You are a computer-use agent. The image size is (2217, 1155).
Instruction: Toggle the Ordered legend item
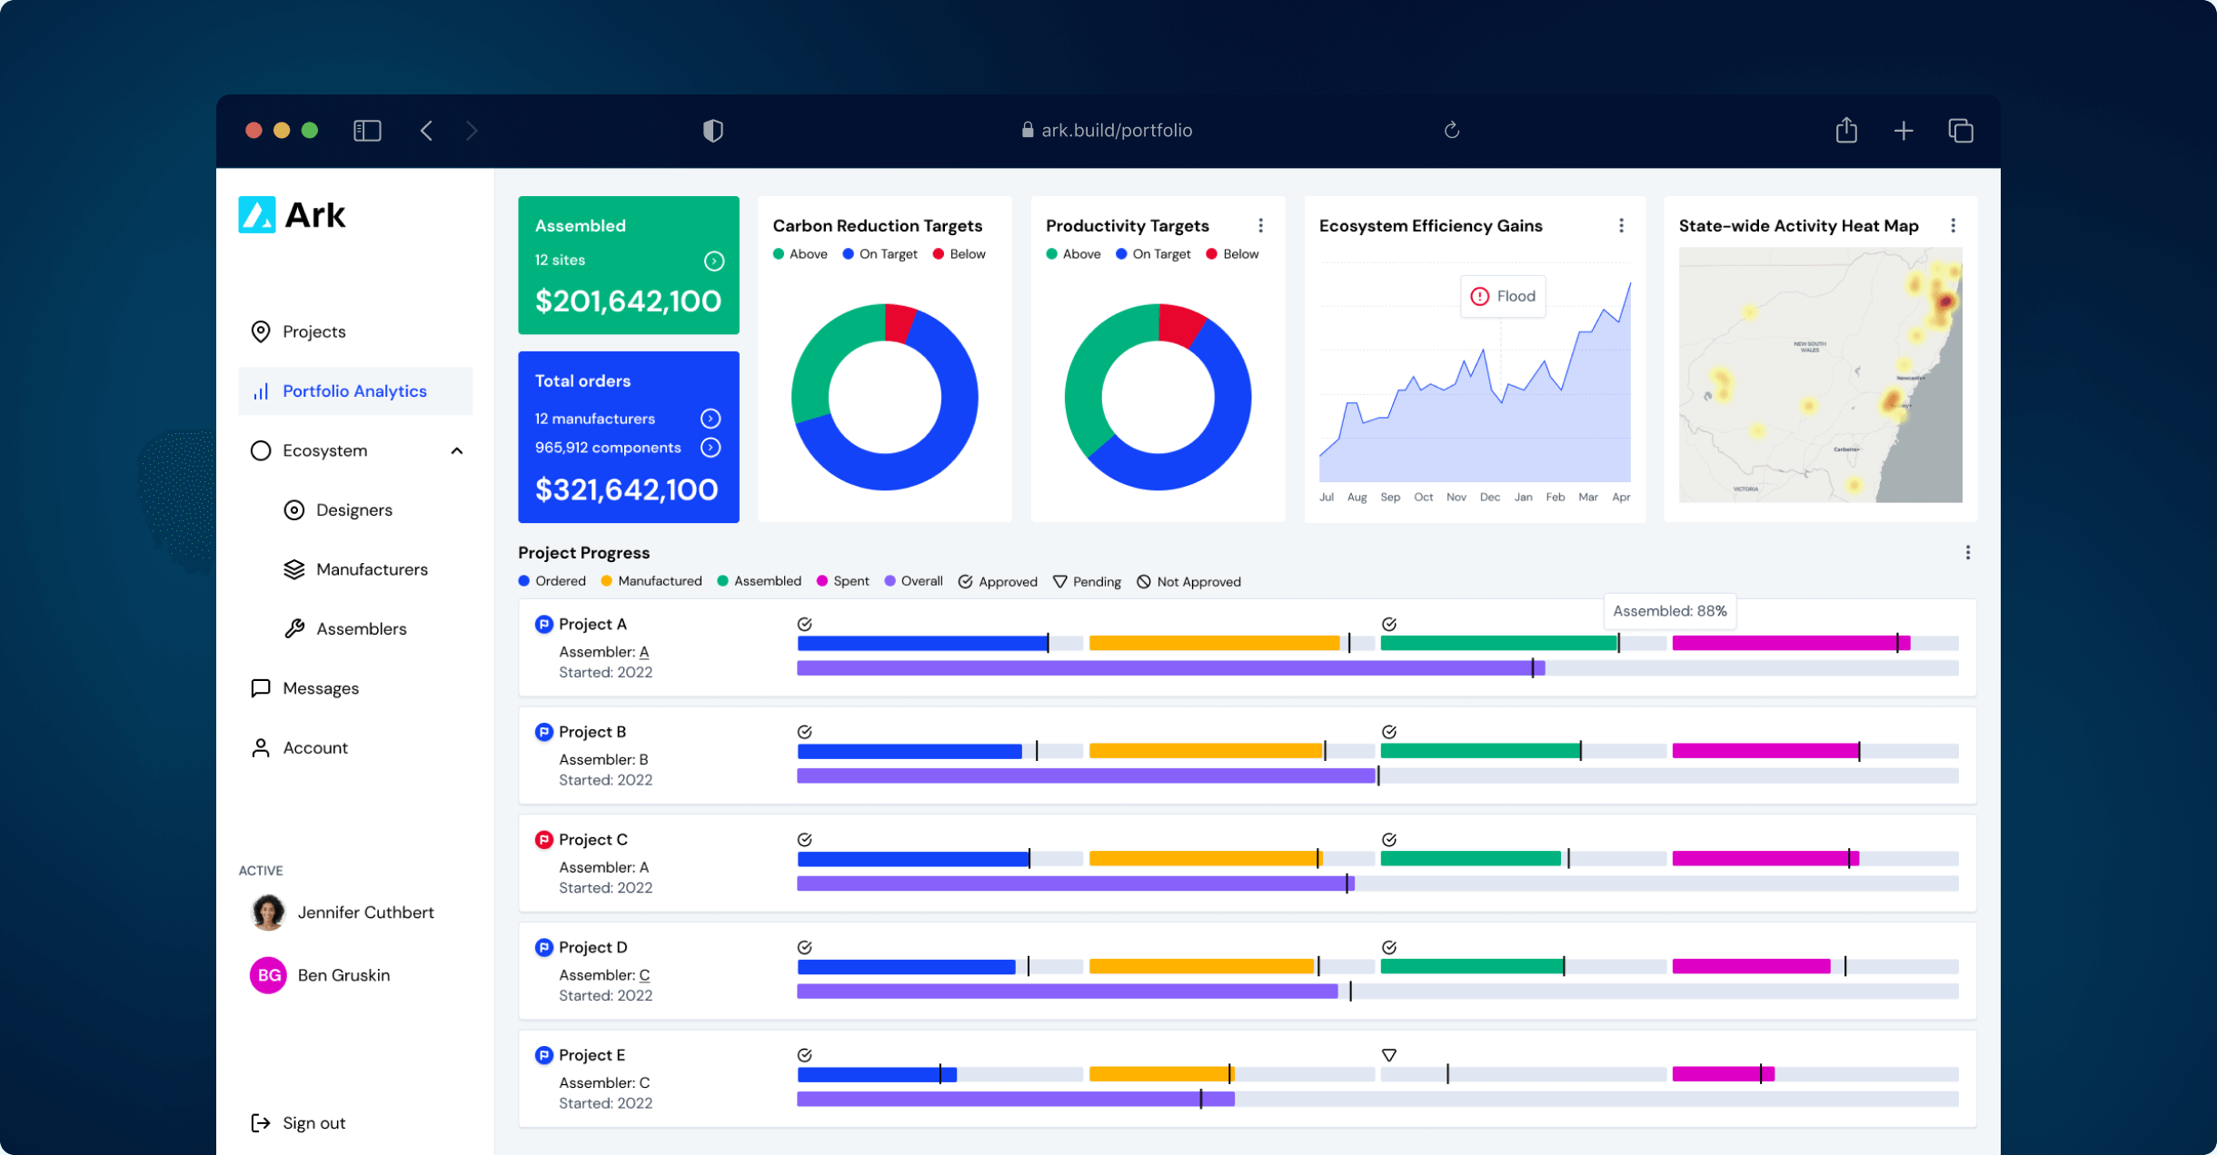tap(552, 581)
